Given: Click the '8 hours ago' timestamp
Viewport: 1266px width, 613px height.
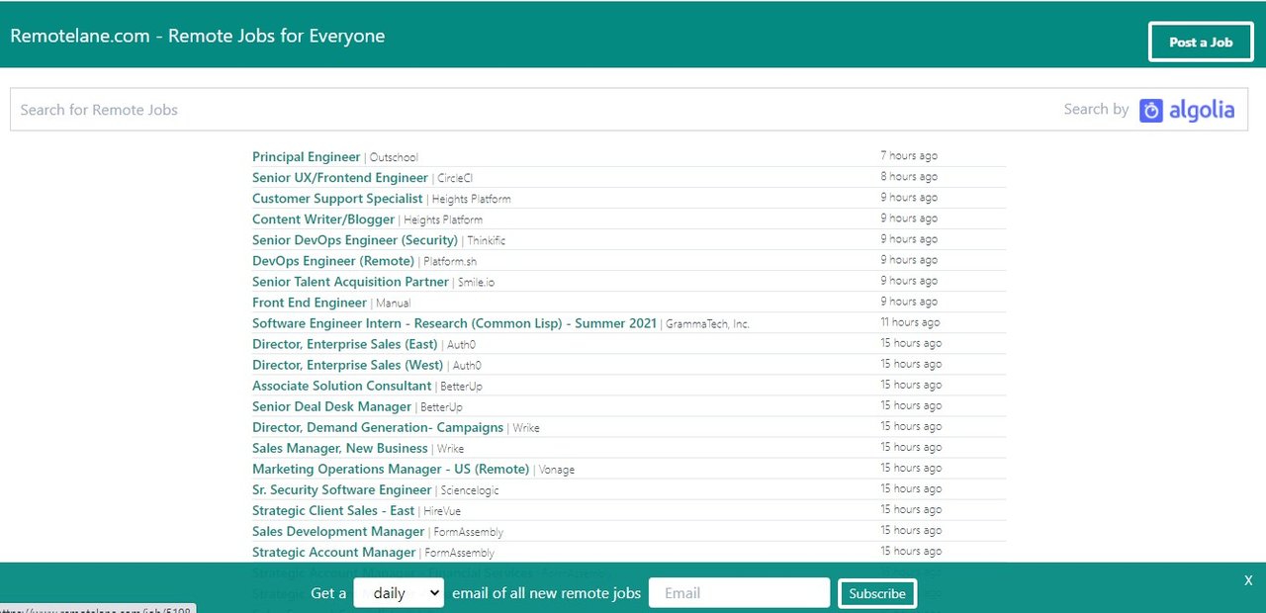Looking at the screenshot, I should click(x=909, y=177).
